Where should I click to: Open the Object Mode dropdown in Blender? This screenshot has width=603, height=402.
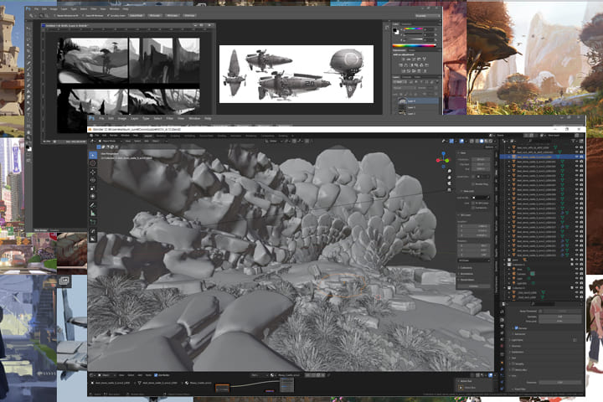point(111,142)
